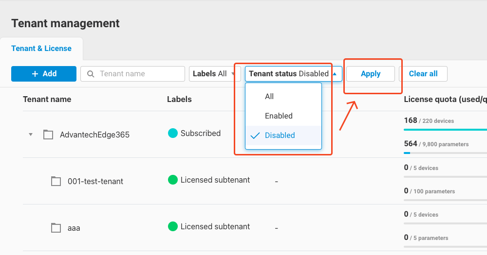Click green label dot for 001-test-tenant
The height and width of the screenshot is (255, 487).
173,180
